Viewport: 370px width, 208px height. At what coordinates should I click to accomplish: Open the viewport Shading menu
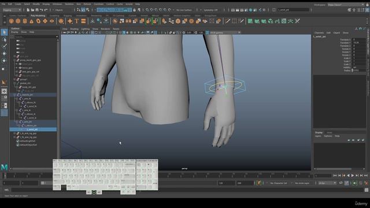click(74, 29)
